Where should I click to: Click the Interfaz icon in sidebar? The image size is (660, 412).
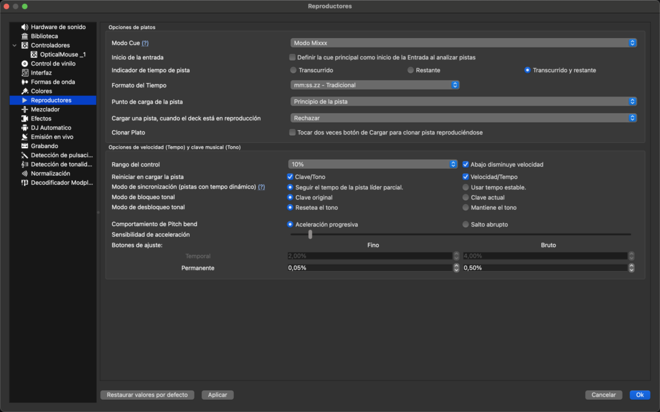25,73
